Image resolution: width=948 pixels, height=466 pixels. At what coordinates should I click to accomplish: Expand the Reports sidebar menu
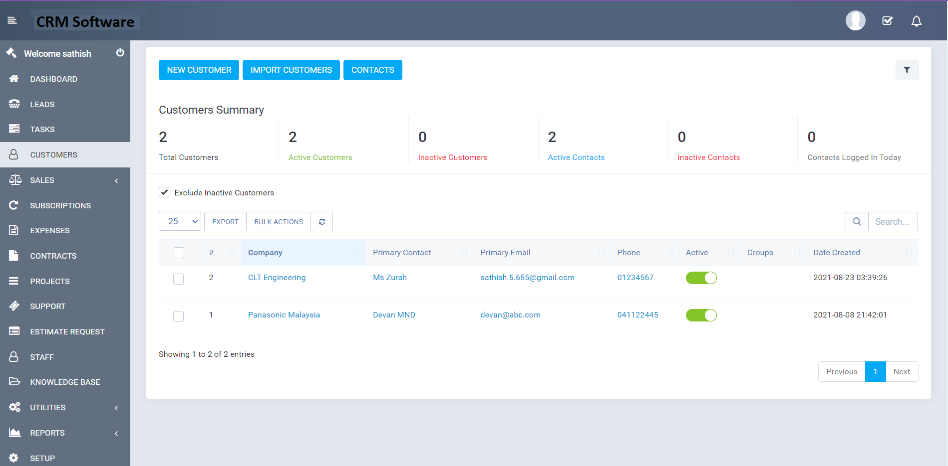(x=65, y=433)
